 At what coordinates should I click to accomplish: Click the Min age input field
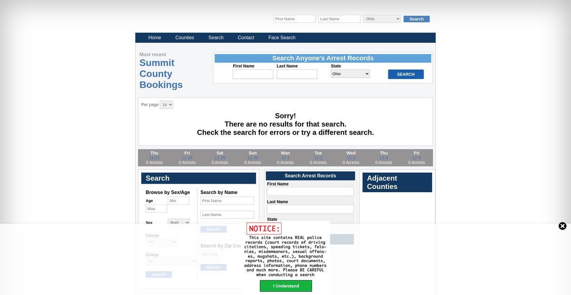tap(178, 201)
